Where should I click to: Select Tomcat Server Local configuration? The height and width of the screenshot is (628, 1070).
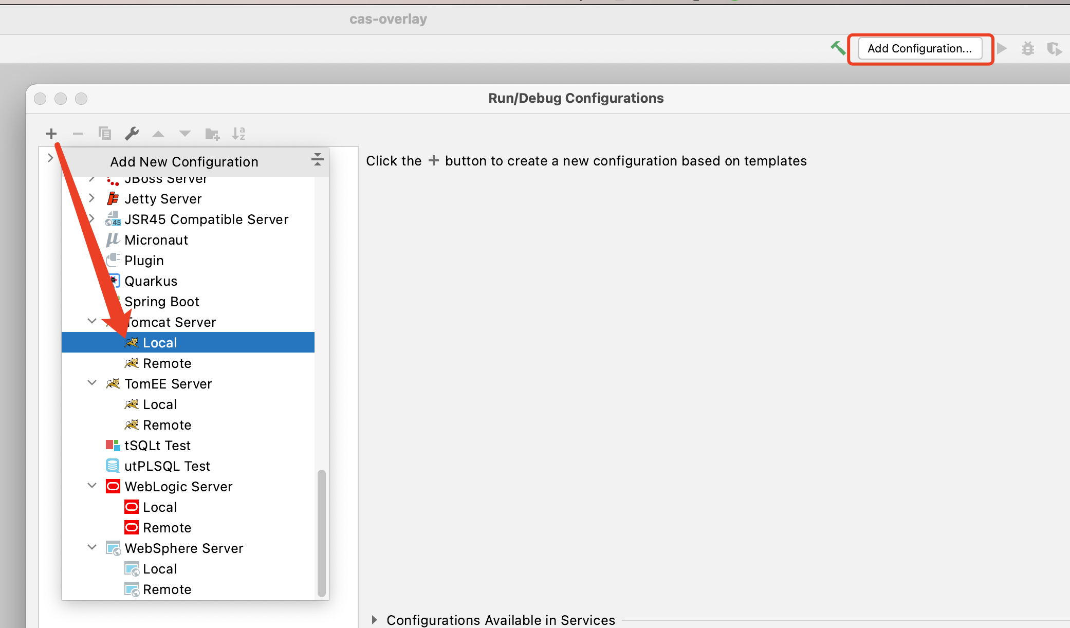click(159, 342)
